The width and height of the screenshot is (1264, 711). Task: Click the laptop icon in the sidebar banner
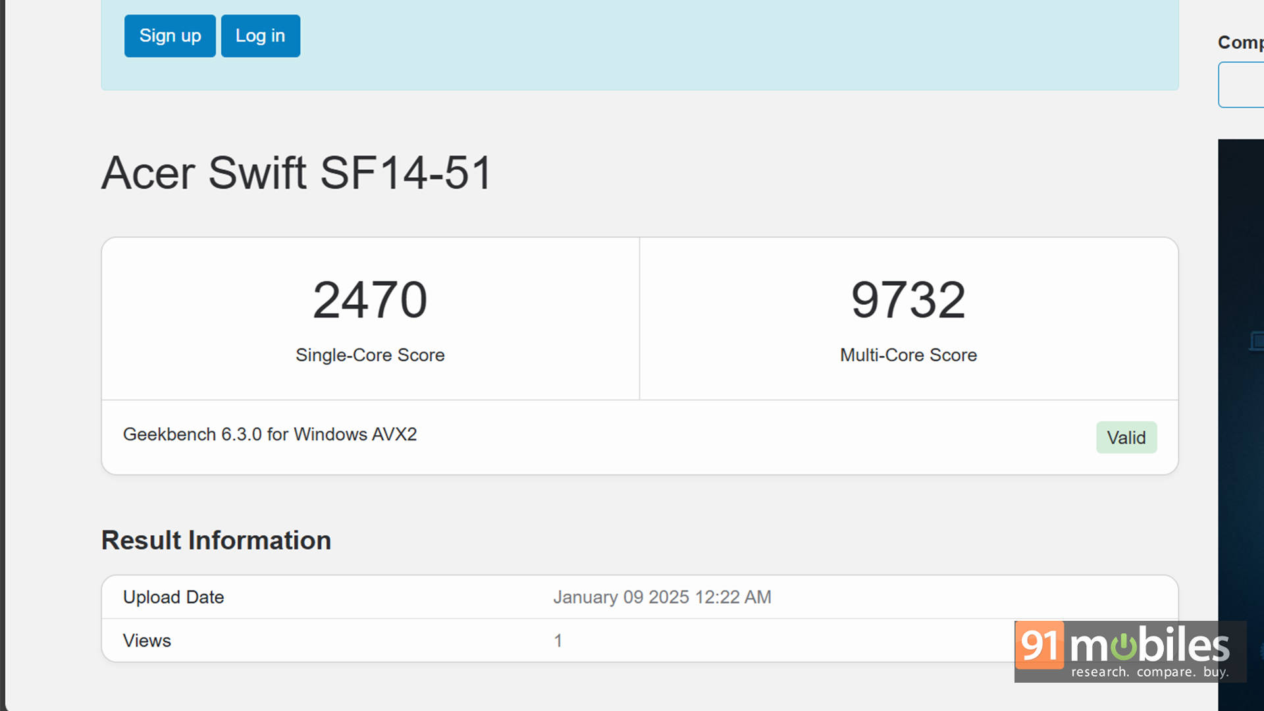tap(1257, 341)
